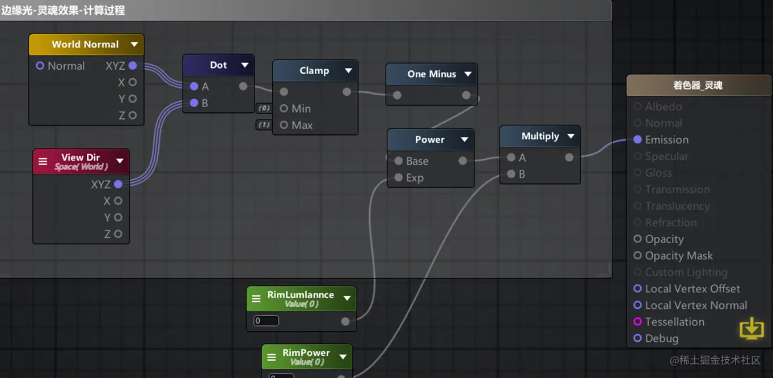Open the View Dir node hamburger menu
Image resolution: width=773 pixels, height=378 pixels.
(43, 162)
